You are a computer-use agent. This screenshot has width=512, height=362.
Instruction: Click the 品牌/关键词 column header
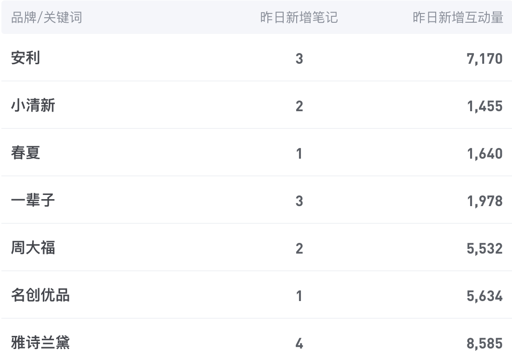click(47, 18)
